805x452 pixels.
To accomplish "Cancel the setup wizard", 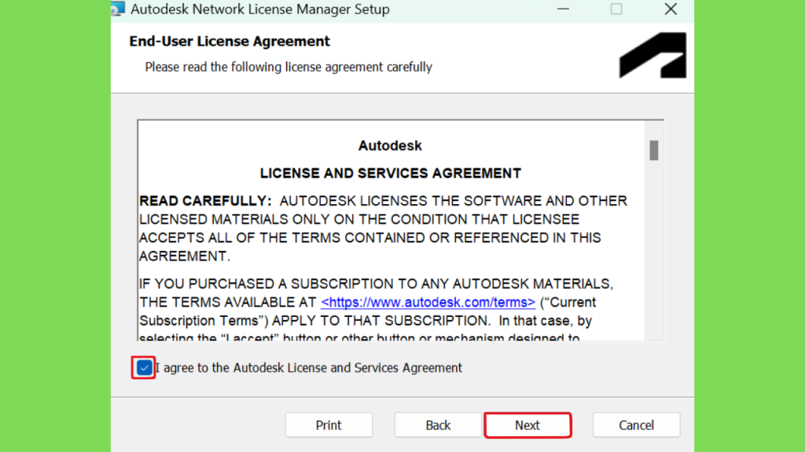I will coord(636,425).
